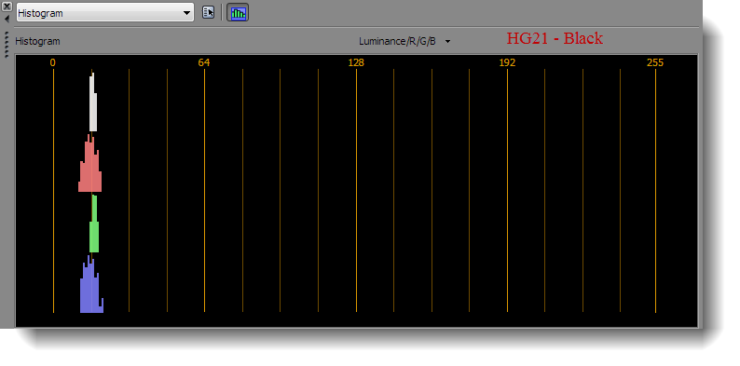Screen dimensions: 740x366
Task: Click the 128 scale label
Action: [356, 62]
